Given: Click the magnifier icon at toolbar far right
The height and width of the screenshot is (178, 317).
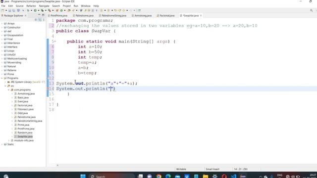Looking at the screenshot, I should coord(312,10).
